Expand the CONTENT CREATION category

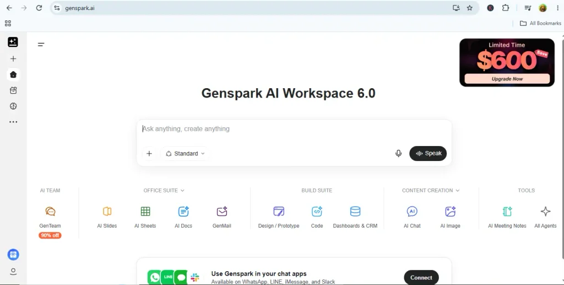click(x=431, y=190)
